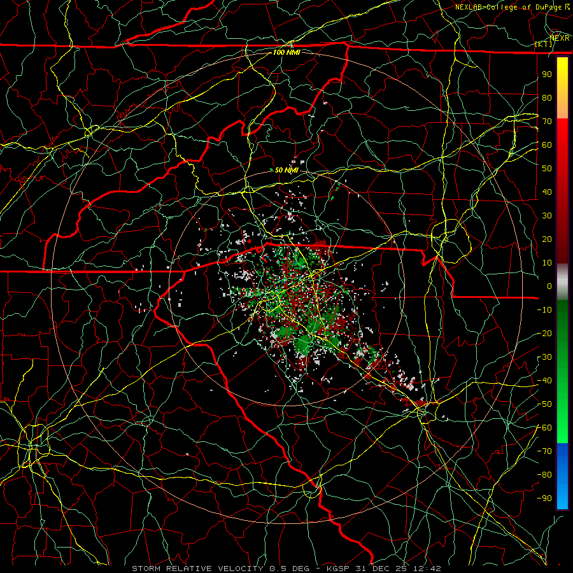Click the '50 NMI' range ring label
The image size is (573, 573).
[286, 170]
